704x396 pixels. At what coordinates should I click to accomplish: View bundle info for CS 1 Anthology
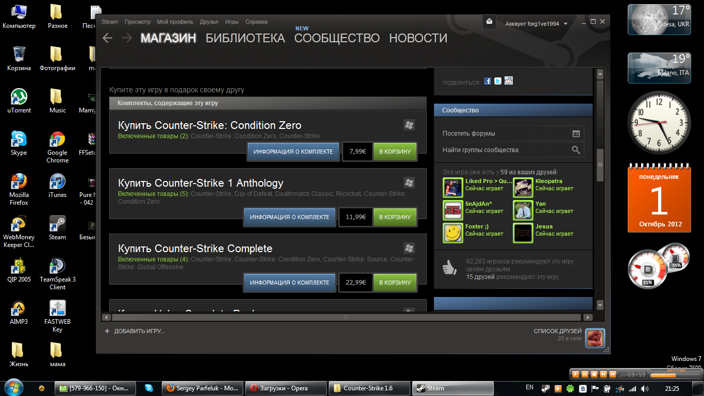pos(290,217)
